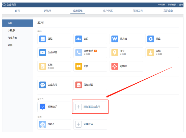Screen dimensions: 186x138
Task: Click the 基础 section heading
Action: (x=40, y=31)
